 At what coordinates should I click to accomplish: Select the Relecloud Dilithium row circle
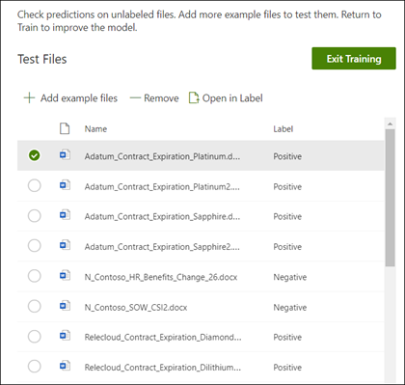[34, 367]
